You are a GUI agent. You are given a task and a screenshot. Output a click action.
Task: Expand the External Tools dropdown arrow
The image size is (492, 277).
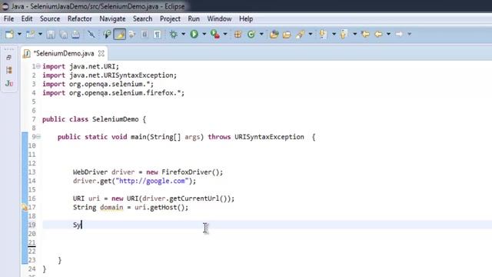click(225, 34)
